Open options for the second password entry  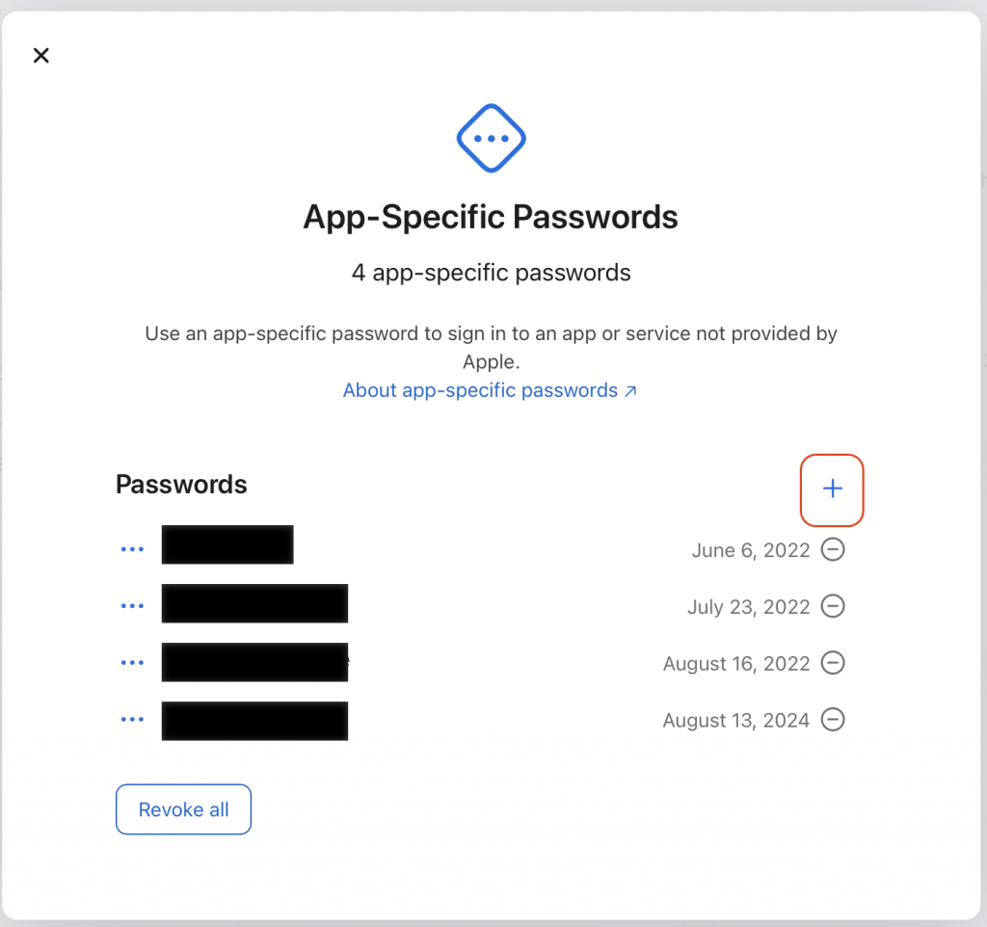point(132,605)
